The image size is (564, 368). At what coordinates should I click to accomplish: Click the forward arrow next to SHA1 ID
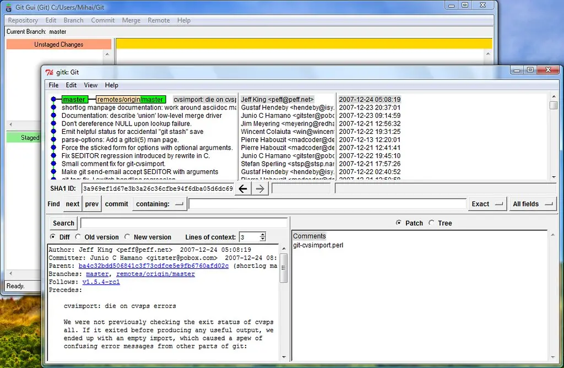click(x=260, y=188)
